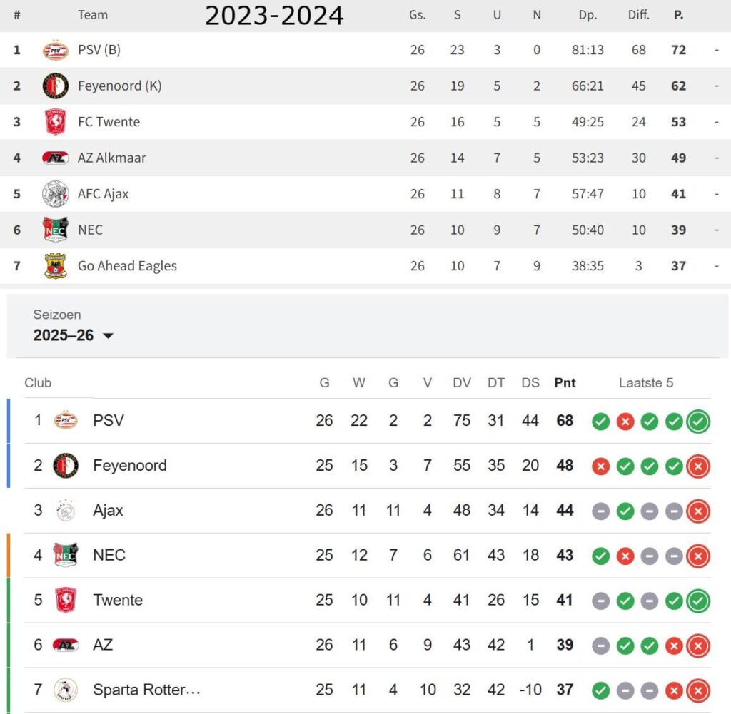Image resolution: width=731 pixels, height=714 pixels.
Task: Click the Go Ahead Eagles club crest
Action: pos(55,265)
